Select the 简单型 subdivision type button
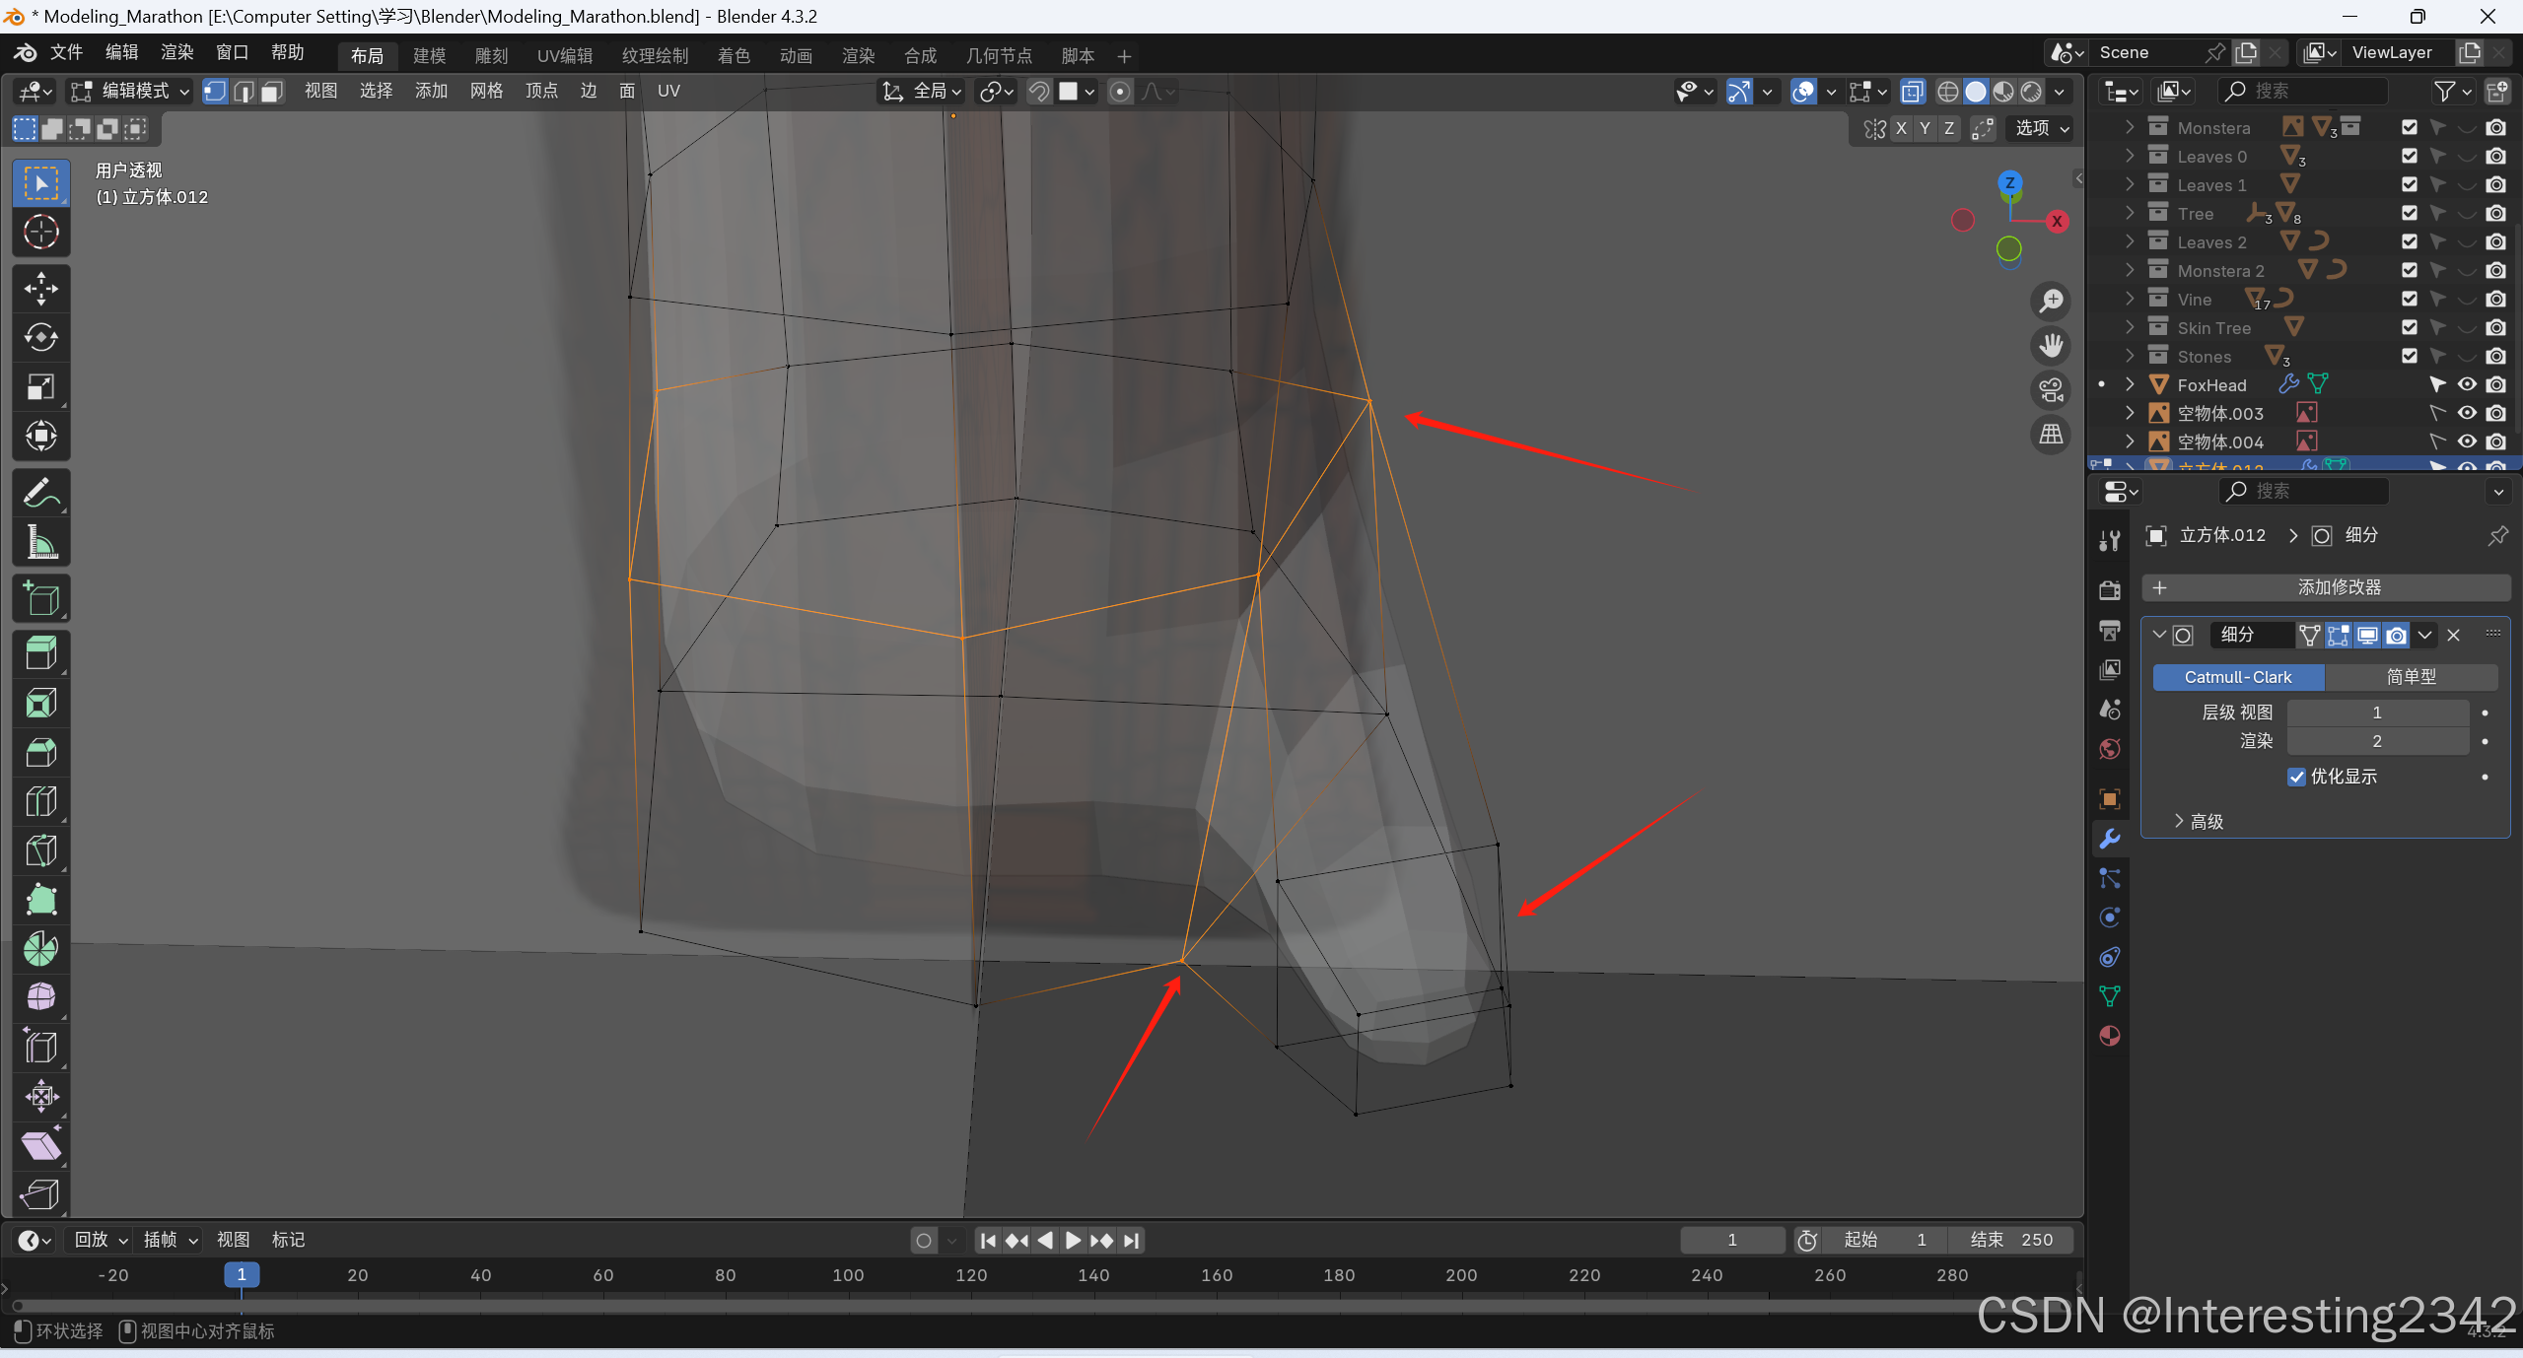Image resolution: width=2523 pixels, height=1358 pixels. coord(2411,677)
